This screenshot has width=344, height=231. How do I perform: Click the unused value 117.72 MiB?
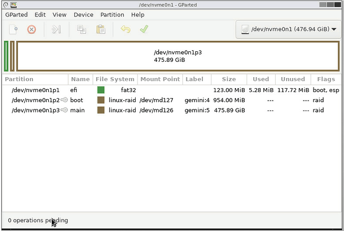(293, 90)
